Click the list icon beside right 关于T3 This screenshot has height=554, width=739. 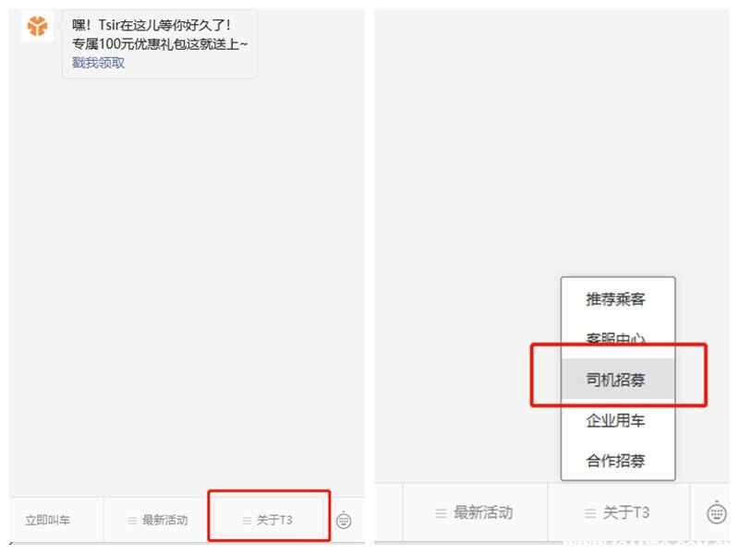click(590, 513)
